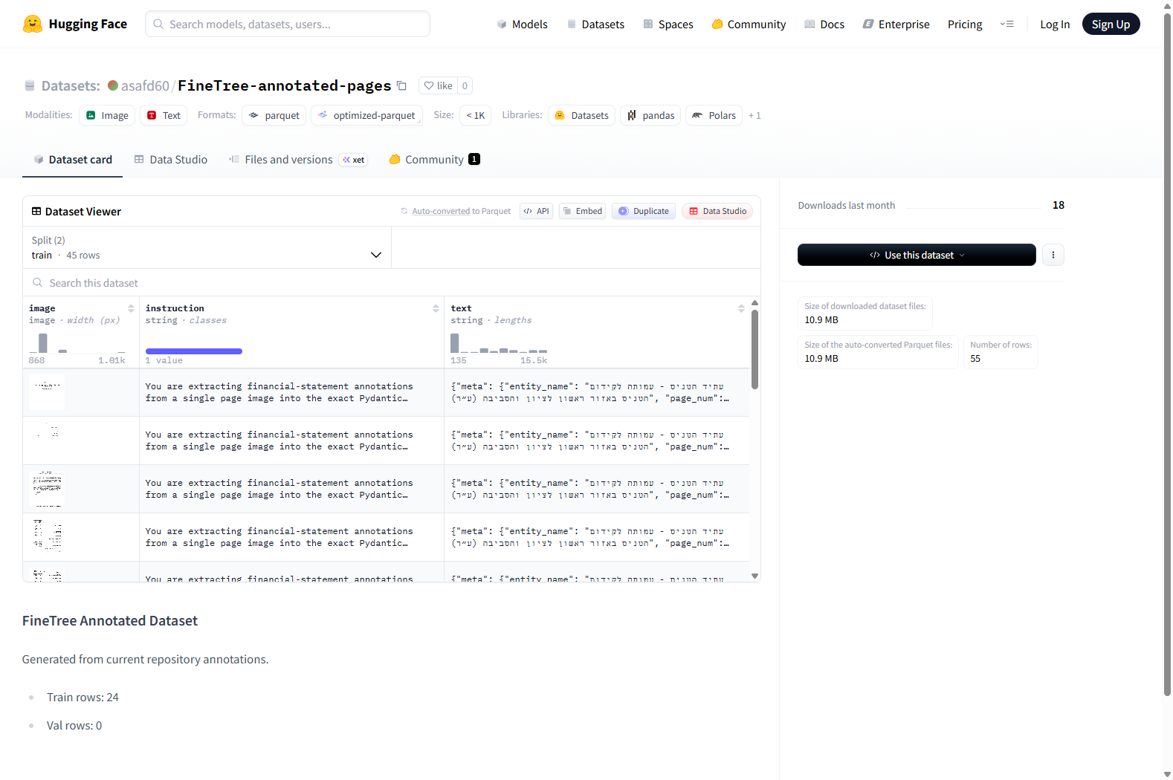Click the instruction classes distribution bar
Image resolution: width=1173 pixels, height=780 pixels.
[x=194, y=351]
